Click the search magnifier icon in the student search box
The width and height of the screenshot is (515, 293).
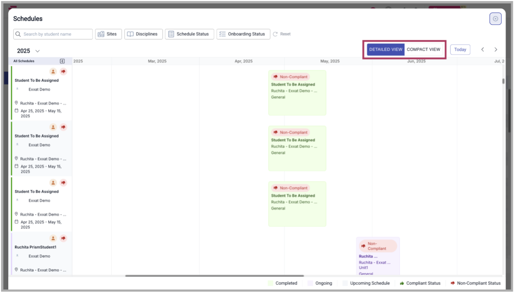(18, 34)
